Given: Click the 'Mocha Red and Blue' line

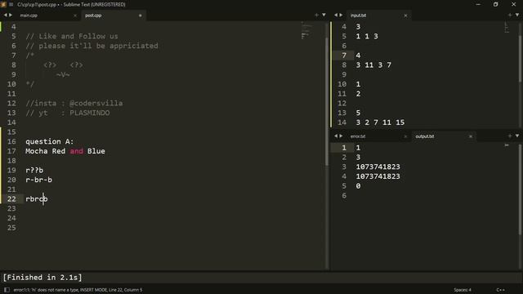Looking at the screenshot, I should (x=65, y=151).
